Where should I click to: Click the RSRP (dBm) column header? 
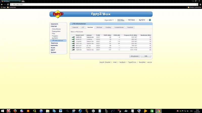(108, 35)
